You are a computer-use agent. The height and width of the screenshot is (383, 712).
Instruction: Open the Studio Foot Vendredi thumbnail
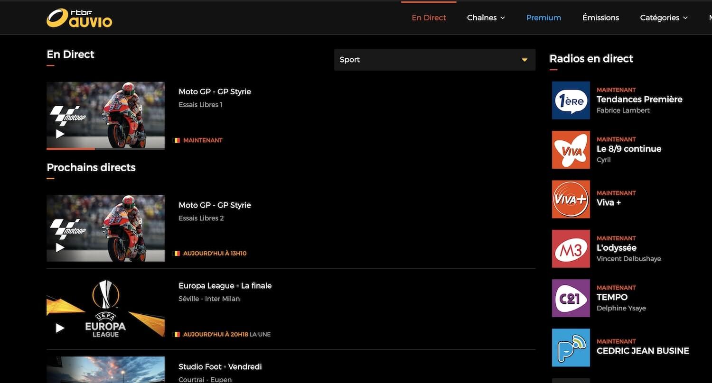pos(105,370)
